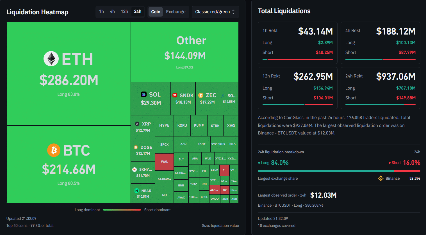Select the ENA heatmap tile

pos(232,144)
